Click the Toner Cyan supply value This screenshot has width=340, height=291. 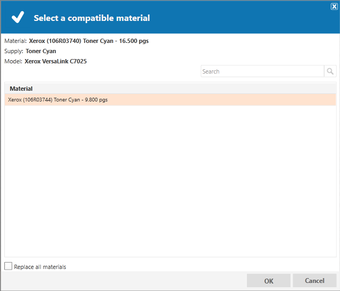pyautogui.click(x=41, y=52)
